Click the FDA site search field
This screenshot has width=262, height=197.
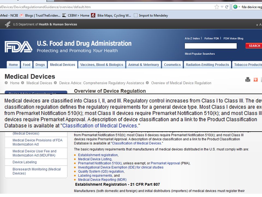(210, 46)
